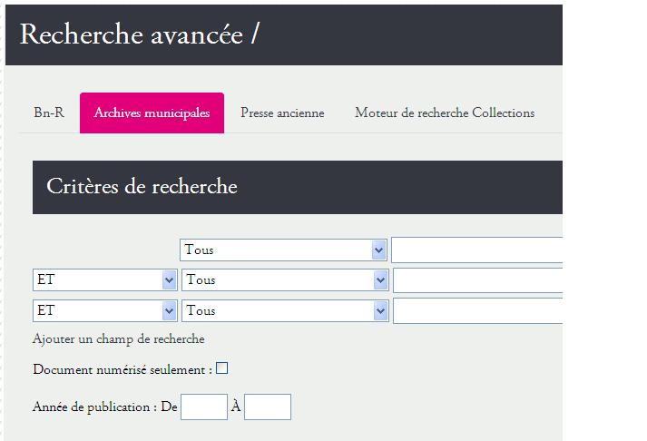647x441 pixels.
Task: Select the Archives municipales tab
Action: (x=152, y=113)
